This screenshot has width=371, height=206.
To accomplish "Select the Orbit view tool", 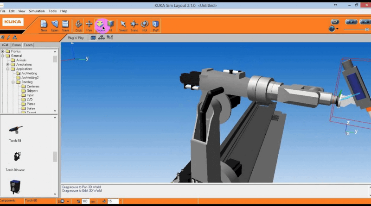I will 79,25.
